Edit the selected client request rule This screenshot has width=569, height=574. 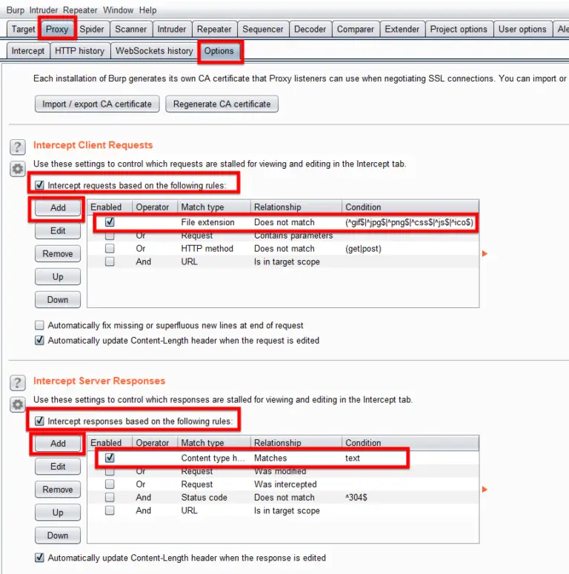[x=58, y=230]
